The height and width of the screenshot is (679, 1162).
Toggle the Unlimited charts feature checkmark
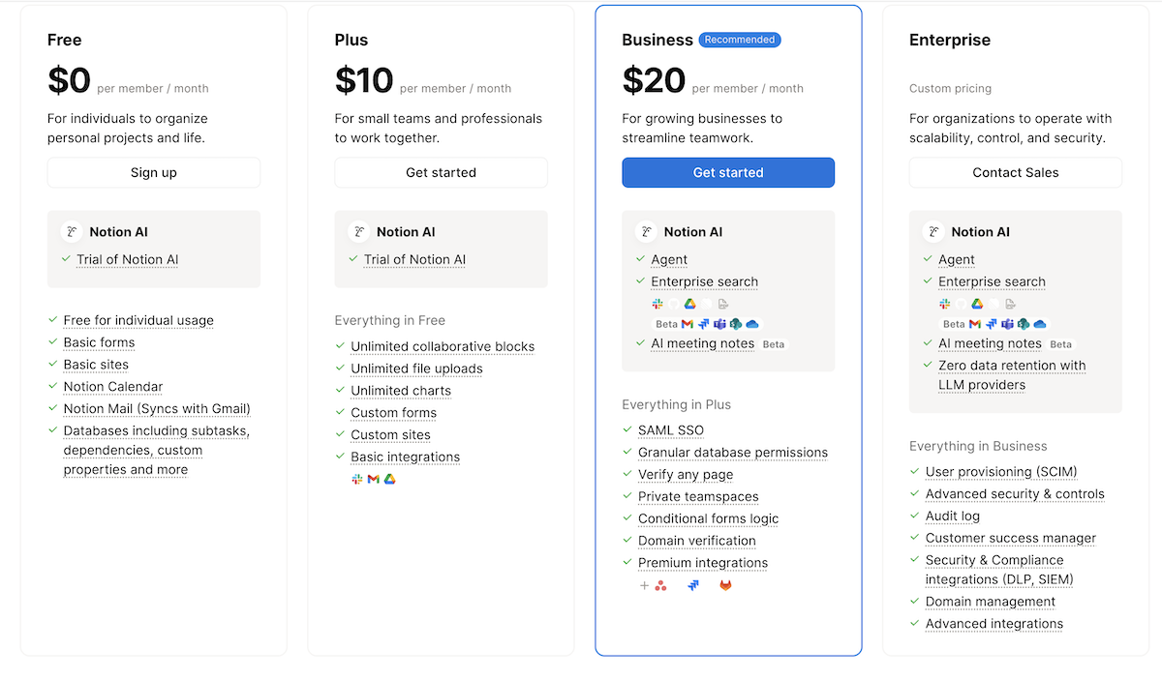click(340, 391)
